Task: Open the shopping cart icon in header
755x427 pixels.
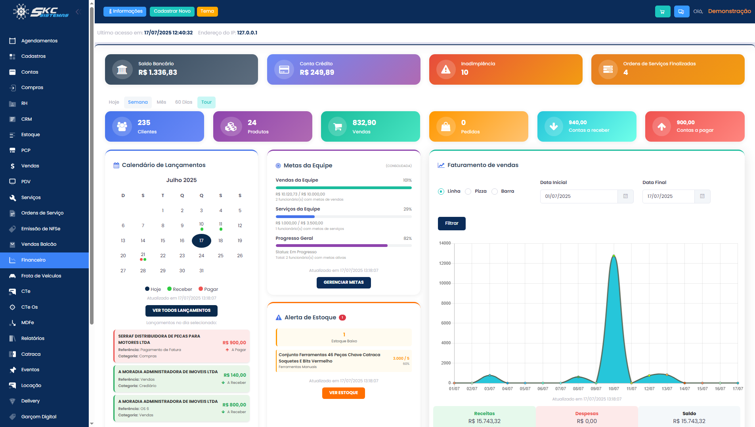Action: (662, 11)
